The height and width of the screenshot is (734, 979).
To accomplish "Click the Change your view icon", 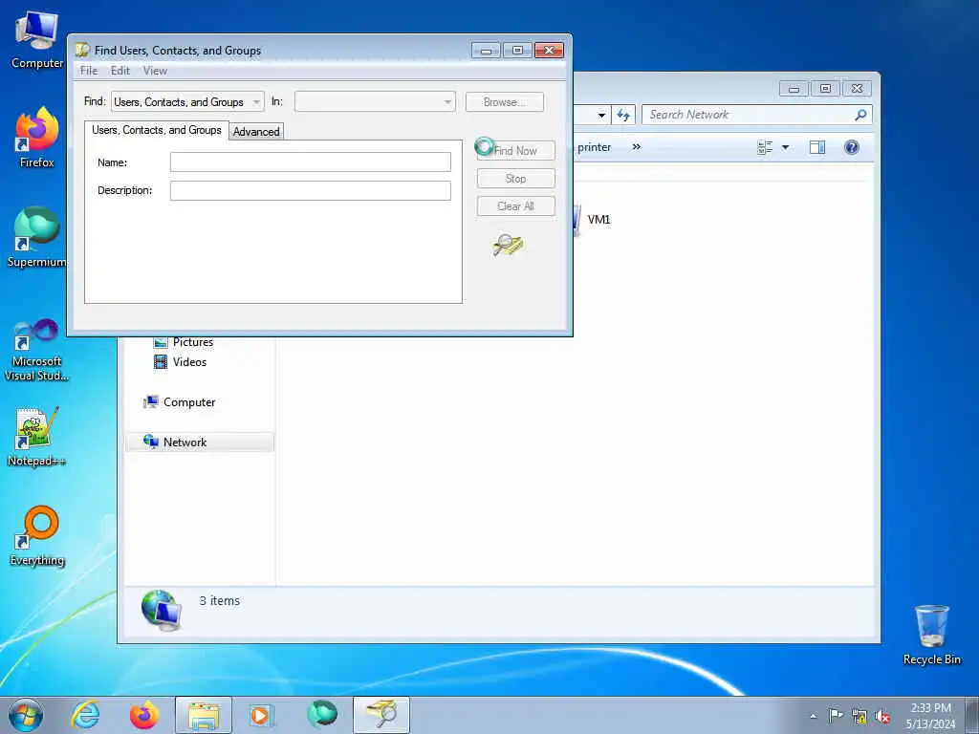I will click(x=765, y=147).
